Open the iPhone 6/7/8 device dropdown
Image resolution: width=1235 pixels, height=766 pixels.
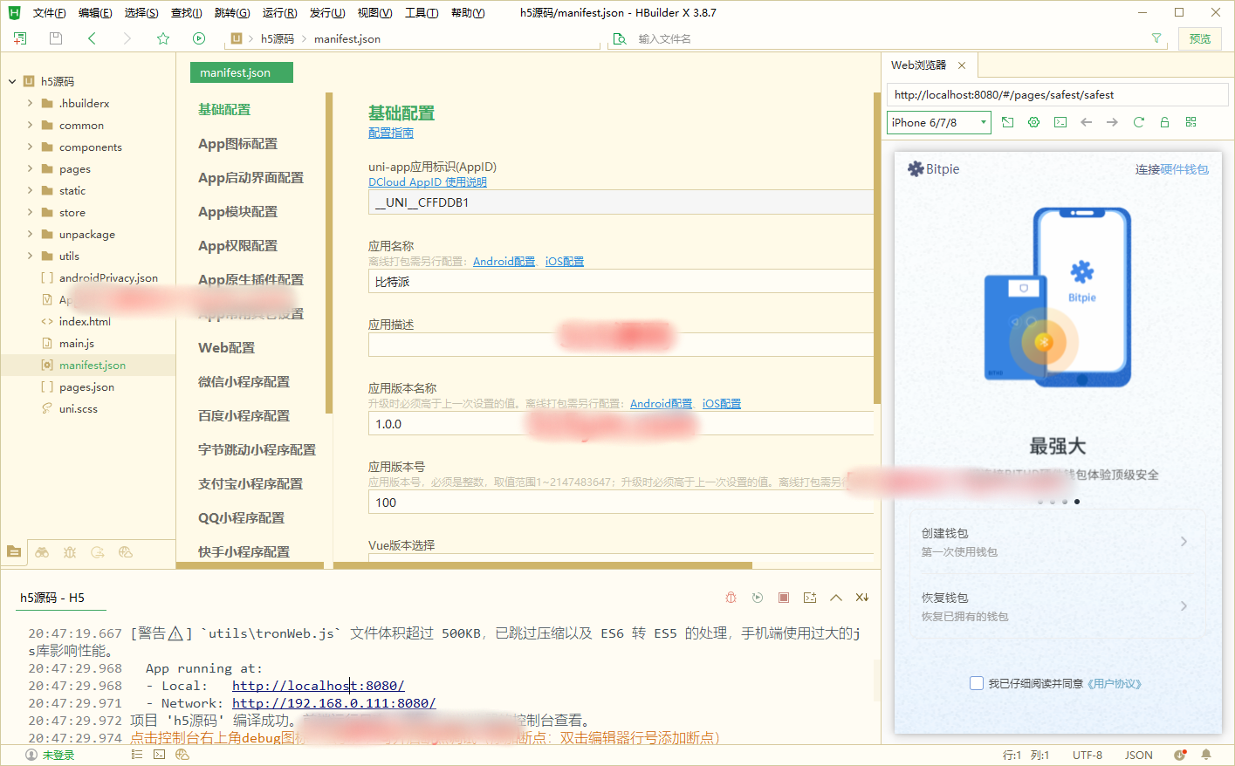point(938,122)
